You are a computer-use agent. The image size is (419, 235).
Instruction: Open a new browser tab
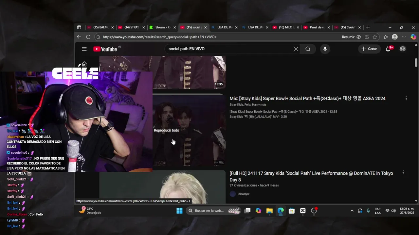[x=368, y=27]
